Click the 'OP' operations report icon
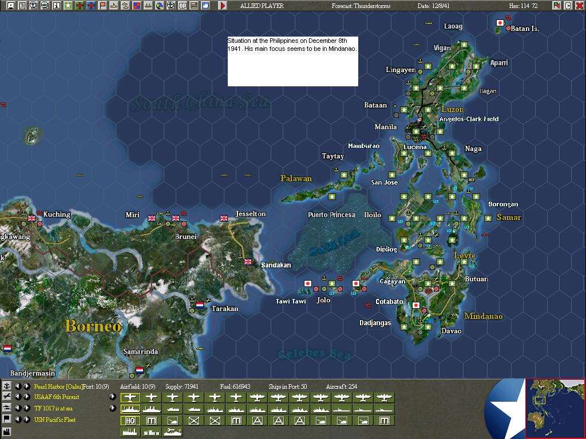 [183, 6]
